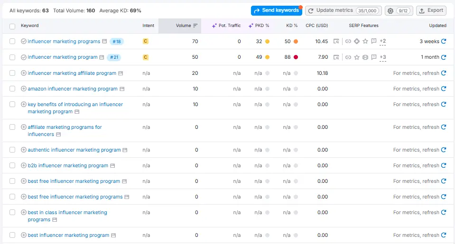Sort by KD % column header
This screenshot has width=455, height=244.
coord(292,26)
